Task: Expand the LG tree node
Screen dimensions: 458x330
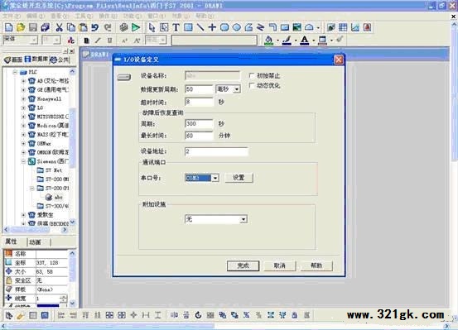Action: tap(23, 108)
